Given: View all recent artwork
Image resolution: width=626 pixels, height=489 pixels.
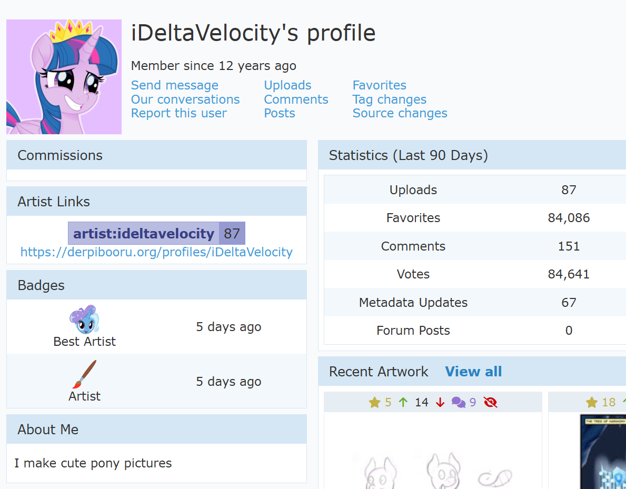Looking at the screenshot, I should pos(473,372).
